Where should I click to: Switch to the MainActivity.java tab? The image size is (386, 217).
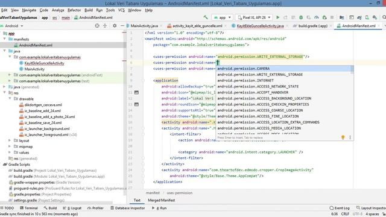tap(144, 26)
